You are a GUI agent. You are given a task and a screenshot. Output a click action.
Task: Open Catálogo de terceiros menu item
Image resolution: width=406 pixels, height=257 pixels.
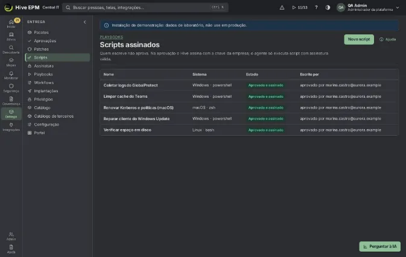pos(57,116)
